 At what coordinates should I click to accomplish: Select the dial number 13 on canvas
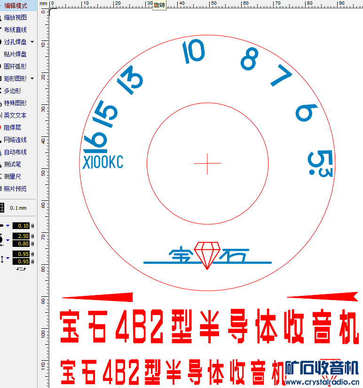(130, 80)
